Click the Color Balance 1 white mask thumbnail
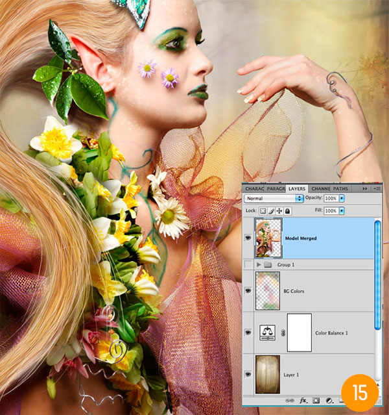Image resolution: width=389 pixels, height=415 pixels. (299, 333)
